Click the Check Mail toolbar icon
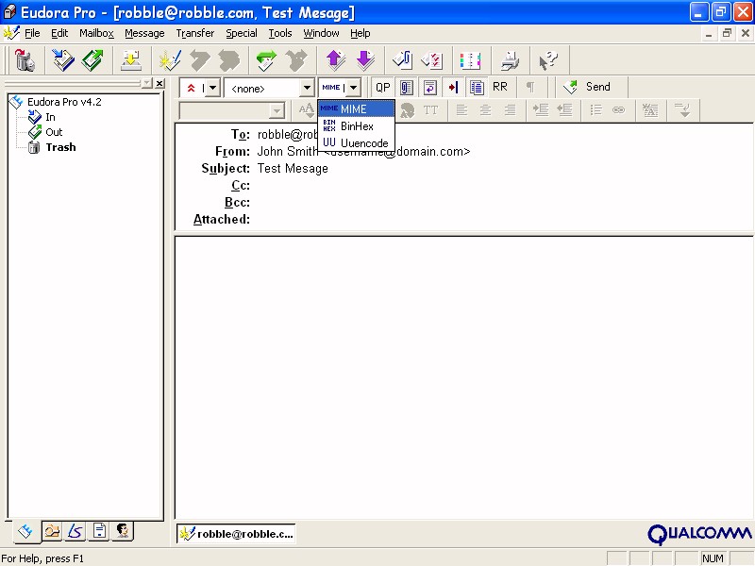The height and width of the screenshot is (566, 755). point(131,60)
